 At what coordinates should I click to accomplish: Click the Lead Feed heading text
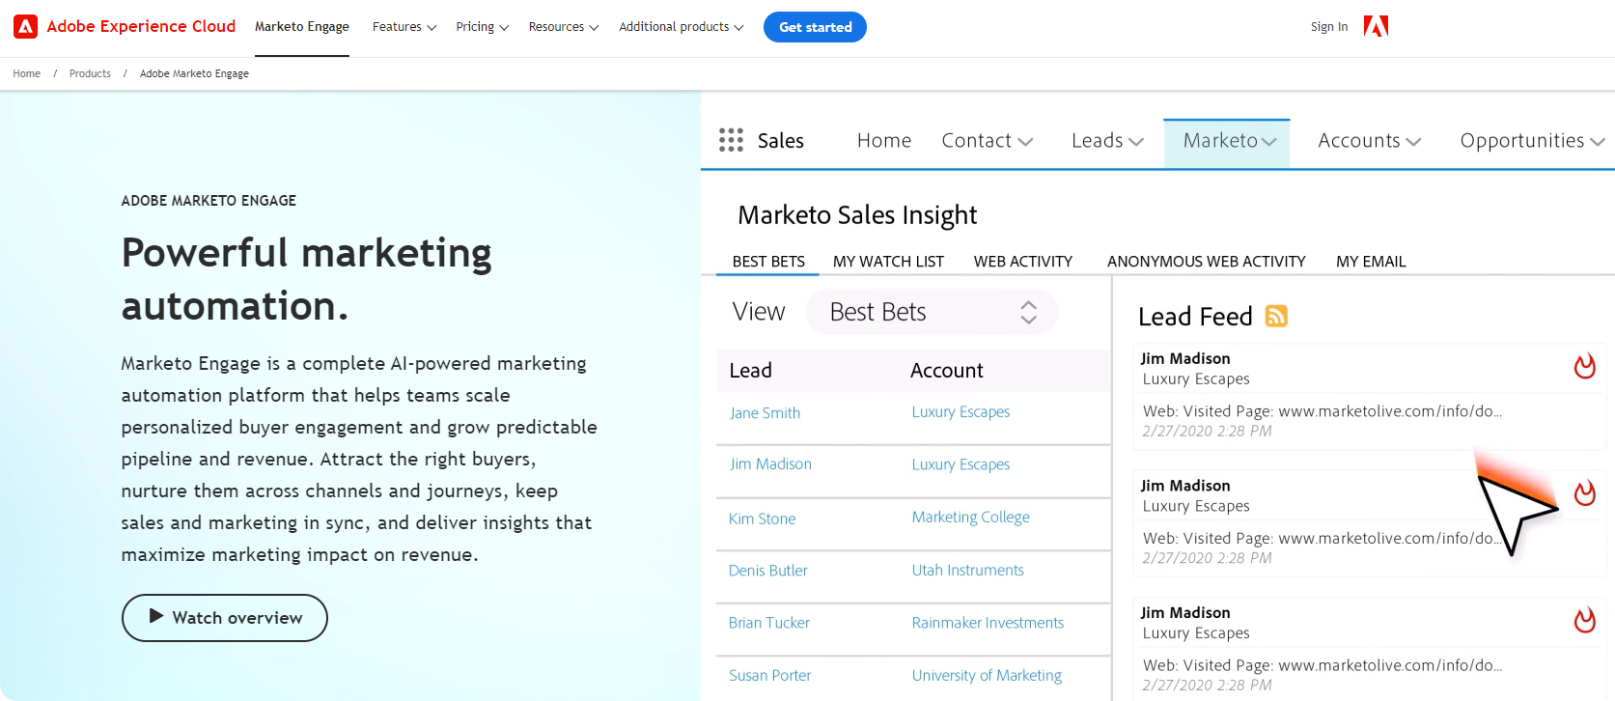[1195, 317]
